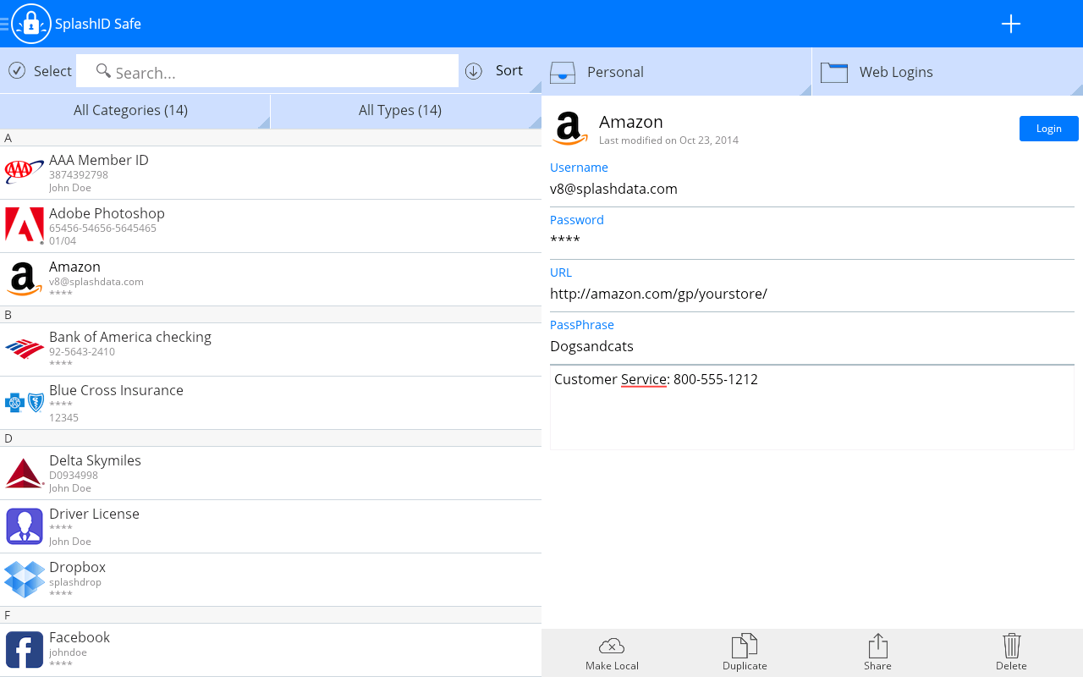
Task: Click the Duplicate pages icon
Action: tap(745, 646)
